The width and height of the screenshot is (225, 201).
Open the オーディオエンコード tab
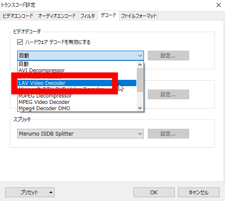click(x=57, y=16)
